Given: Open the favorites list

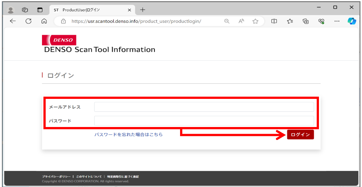Looking at the screenshot, I should tap(290, 21).
